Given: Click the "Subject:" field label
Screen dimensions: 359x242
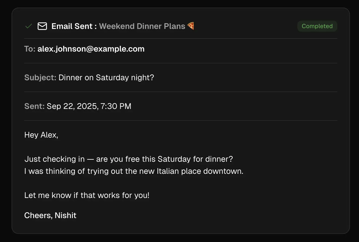Looking at the screenshot, I should point(40,77).
